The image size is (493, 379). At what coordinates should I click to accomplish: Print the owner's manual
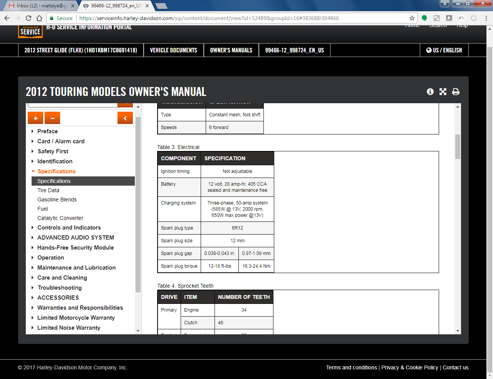click(456, 92)
